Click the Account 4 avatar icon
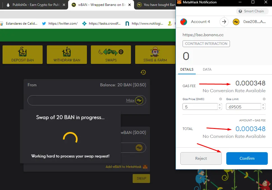The image size is (272, 190). 184,22
